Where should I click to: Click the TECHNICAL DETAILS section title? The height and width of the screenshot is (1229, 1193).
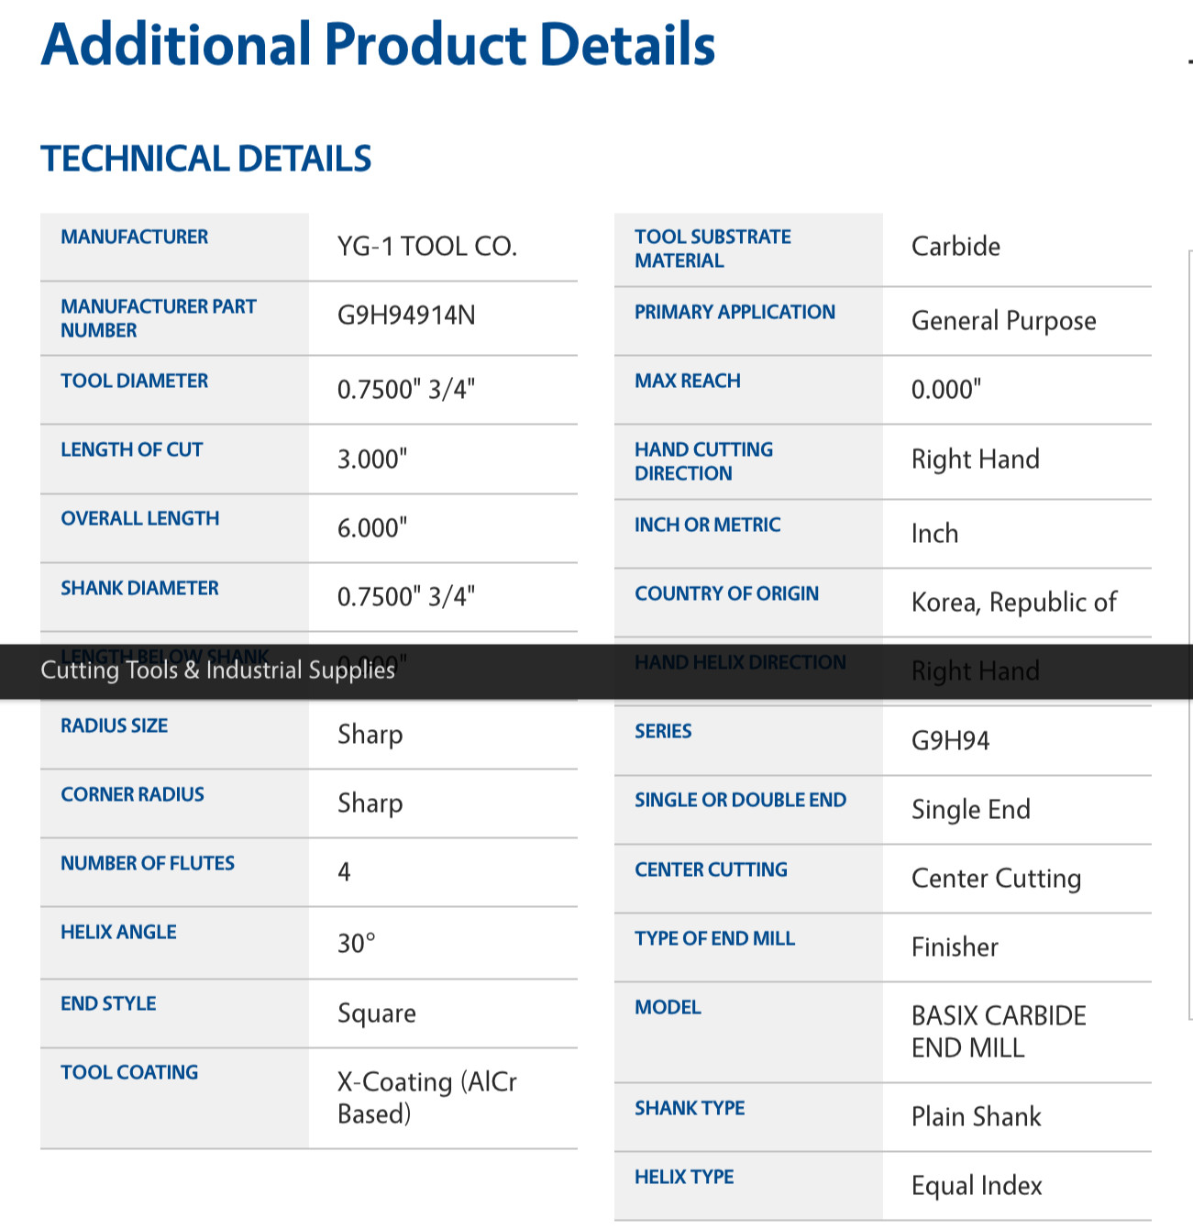[x=206, y=159]
